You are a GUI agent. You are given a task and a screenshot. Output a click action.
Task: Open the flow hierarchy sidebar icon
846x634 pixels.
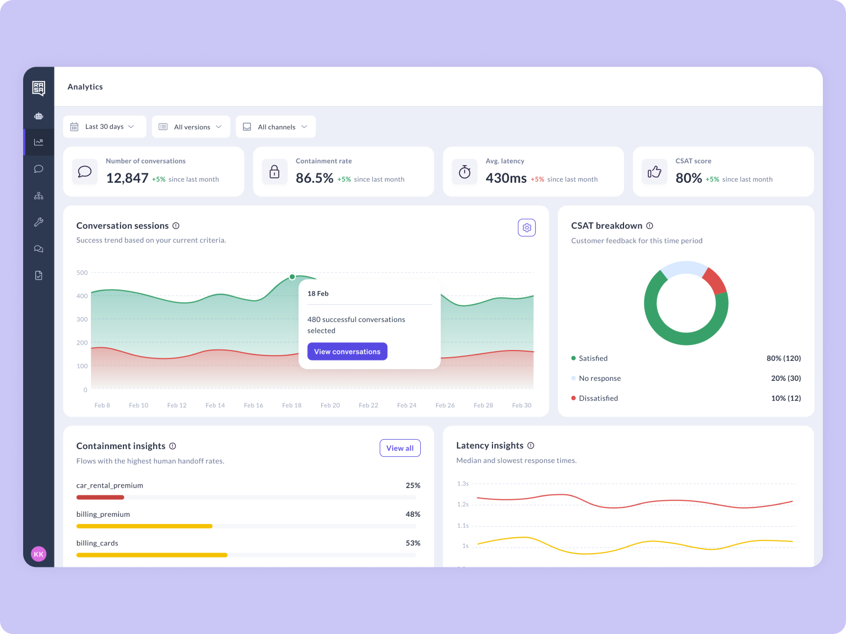(x=39, y=196)
